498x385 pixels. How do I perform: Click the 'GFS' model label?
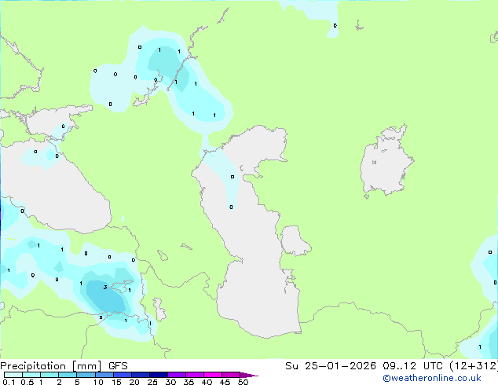[x=118, y=366]
